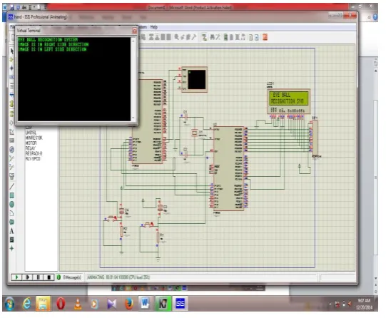Select the 2D graphics box tool
386x318 pixels.
tap(12, 195)
